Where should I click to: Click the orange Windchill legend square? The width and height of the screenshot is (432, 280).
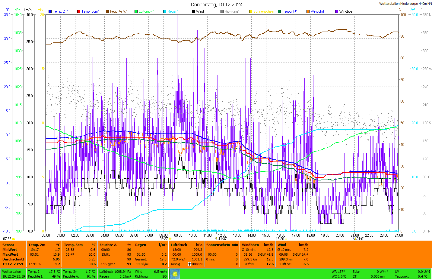click(308, 11)
